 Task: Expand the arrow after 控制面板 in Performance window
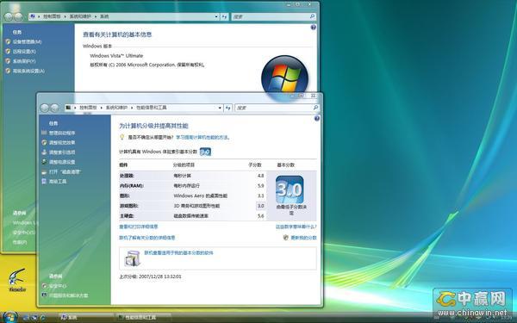tap(102, 108)
